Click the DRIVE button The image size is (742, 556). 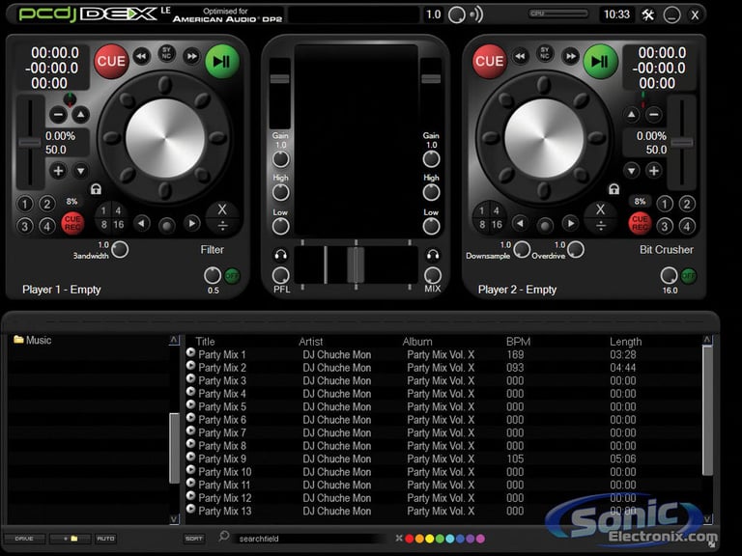24,539
